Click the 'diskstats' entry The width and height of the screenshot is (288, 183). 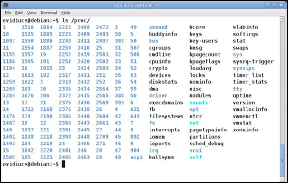pos(163,82)
